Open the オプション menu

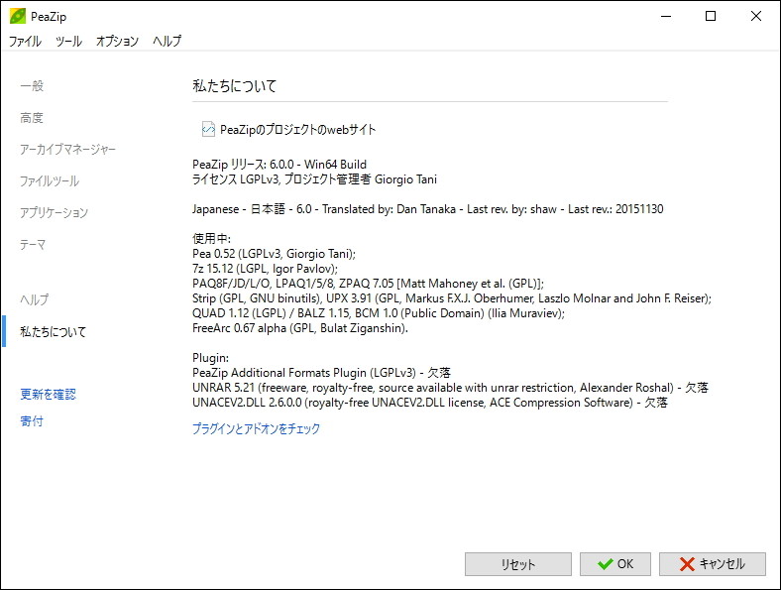point(117,41)
